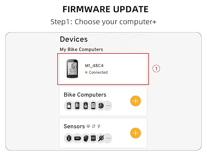Select the round fifth bike computer icon
The width and height of the screenshot is (207, 155).
click(100, 106)
